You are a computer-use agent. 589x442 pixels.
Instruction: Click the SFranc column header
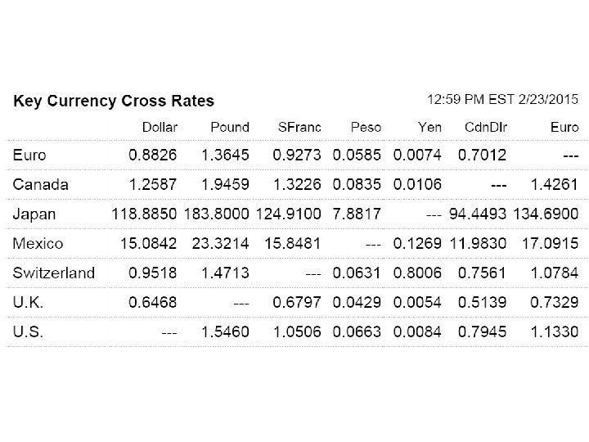[298, 128]
